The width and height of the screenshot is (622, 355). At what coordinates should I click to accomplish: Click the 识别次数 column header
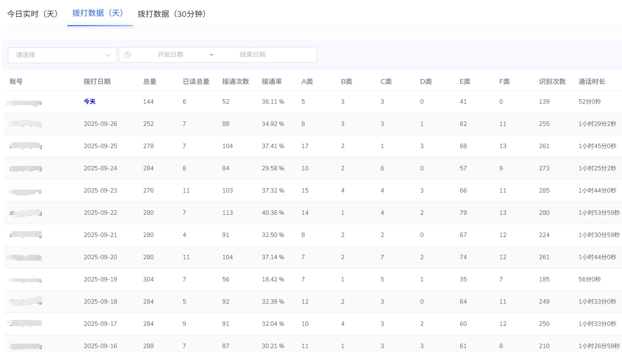(552, 81)
